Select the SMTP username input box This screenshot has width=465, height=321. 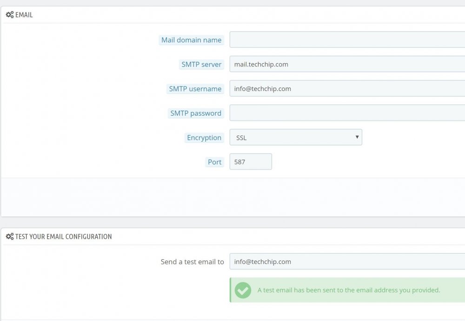click(347, 89)
